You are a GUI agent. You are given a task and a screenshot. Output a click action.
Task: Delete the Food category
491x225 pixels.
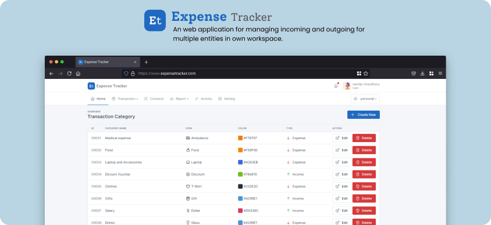coord(364,150)
